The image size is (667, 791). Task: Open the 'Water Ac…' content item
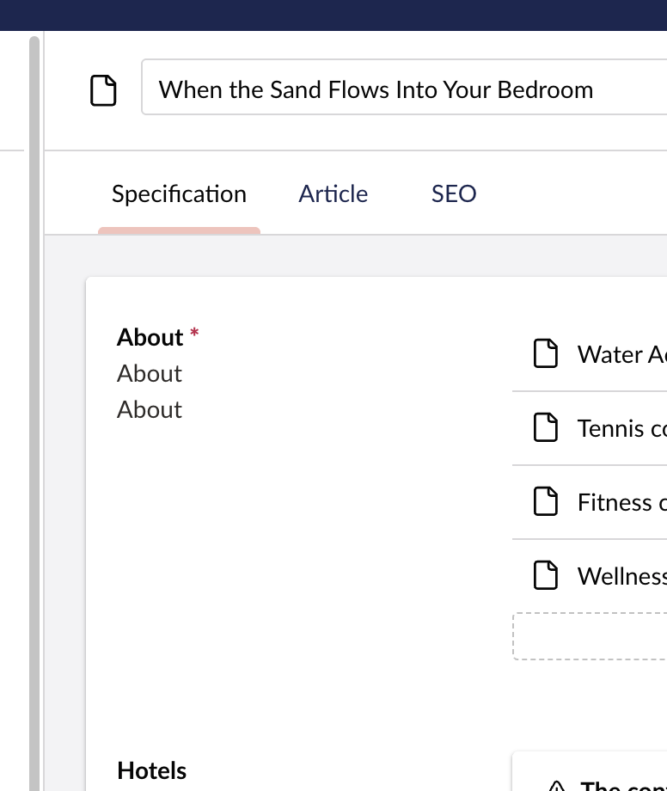tap(621, 354)
